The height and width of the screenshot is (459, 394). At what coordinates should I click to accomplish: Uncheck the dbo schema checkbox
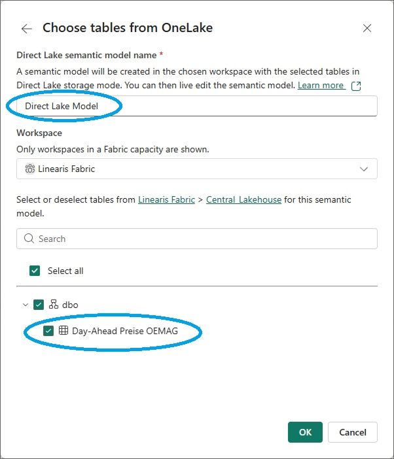pos(39,304)
